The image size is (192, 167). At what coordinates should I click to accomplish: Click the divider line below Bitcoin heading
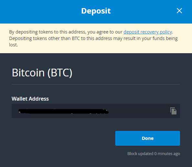pos(96,84)
